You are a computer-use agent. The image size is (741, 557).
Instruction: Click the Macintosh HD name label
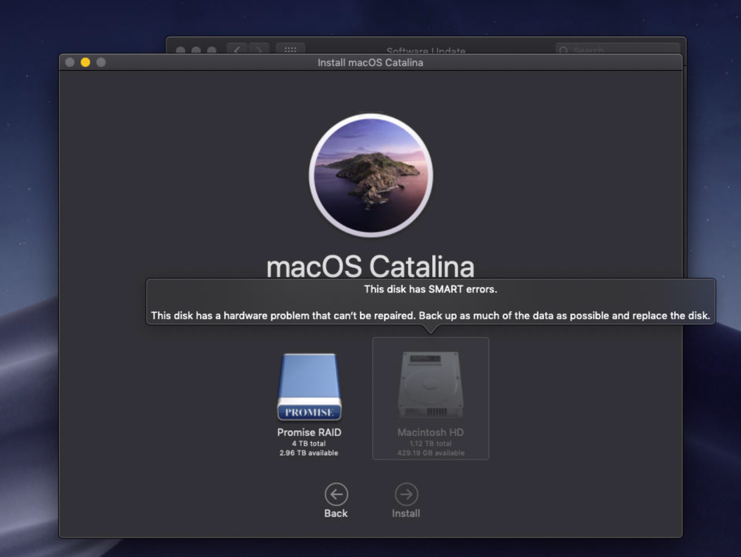point(430,432)
